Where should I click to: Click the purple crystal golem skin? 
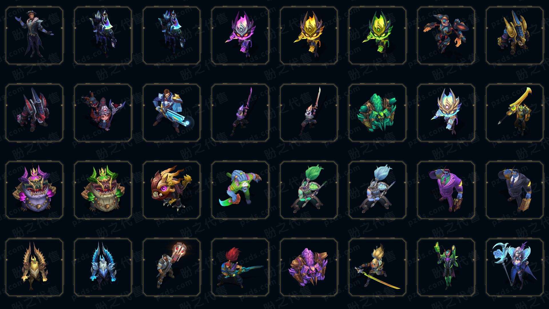(x=309, y=267)
